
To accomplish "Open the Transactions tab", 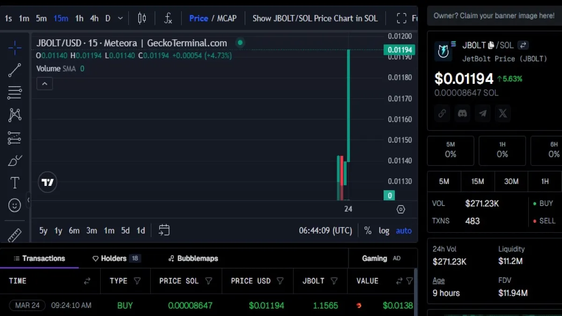I will pos(39,258).
